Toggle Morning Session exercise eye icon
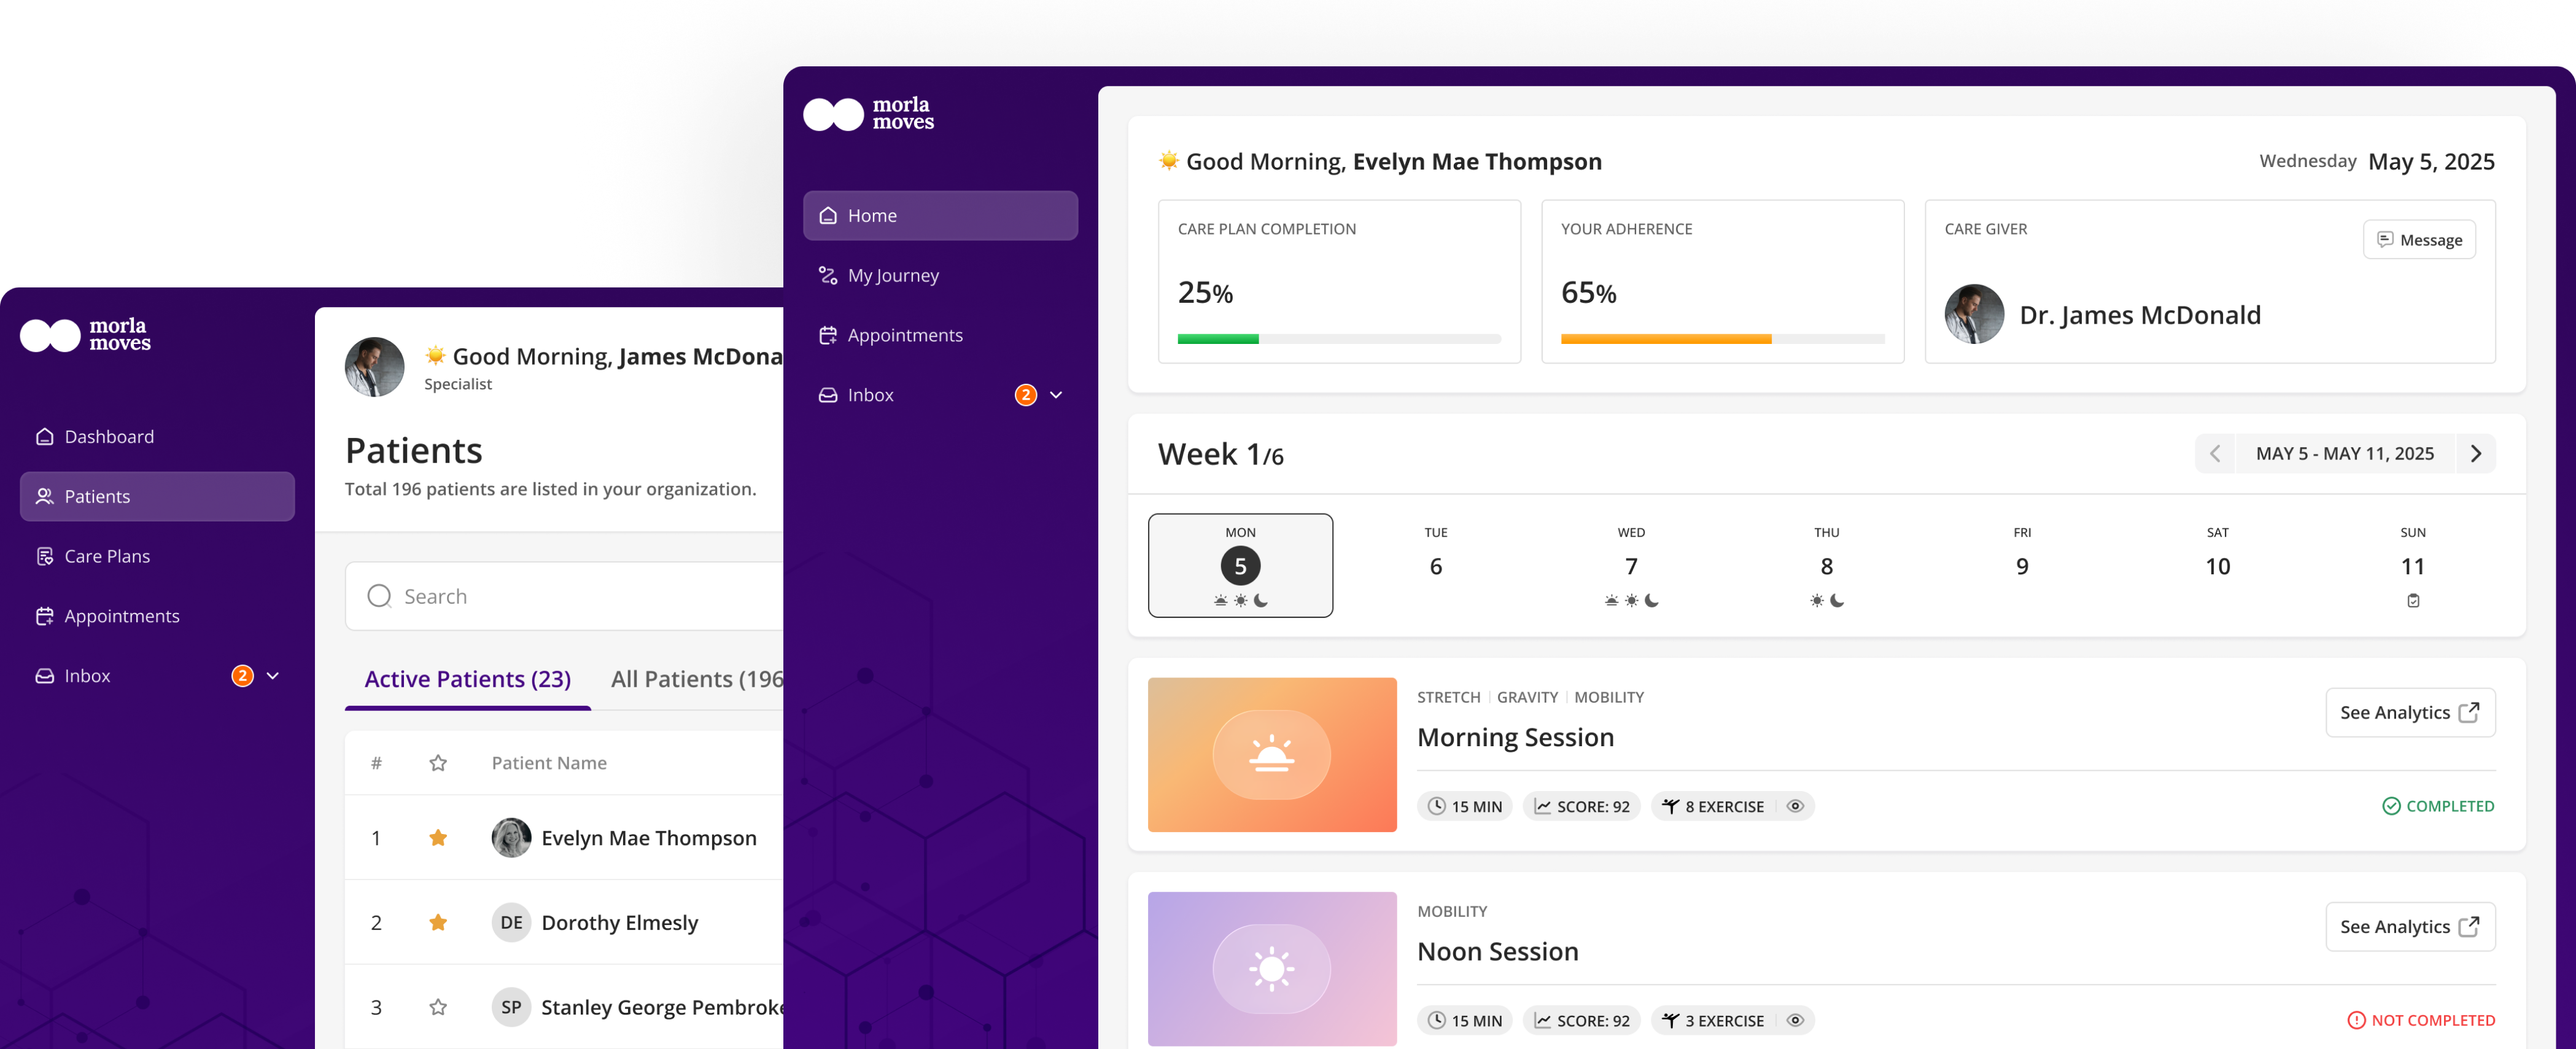The image size is (2576, 1049). click(x=1795, y=806)
